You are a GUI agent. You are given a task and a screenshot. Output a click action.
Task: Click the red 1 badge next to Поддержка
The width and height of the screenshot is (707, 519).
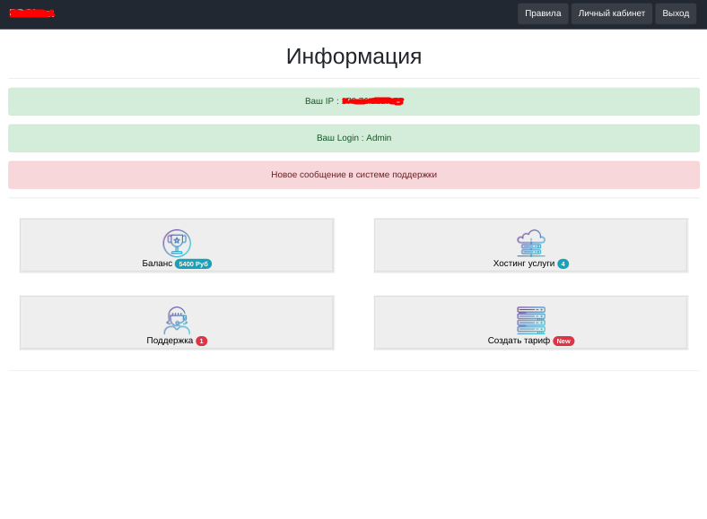point(201,342)
